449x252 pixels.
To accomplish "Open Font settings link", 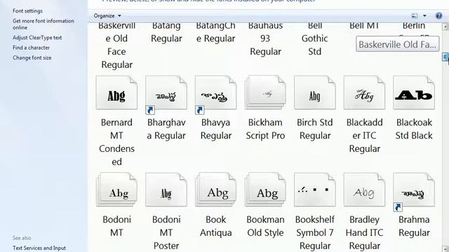I will click(x=27, y=11).
